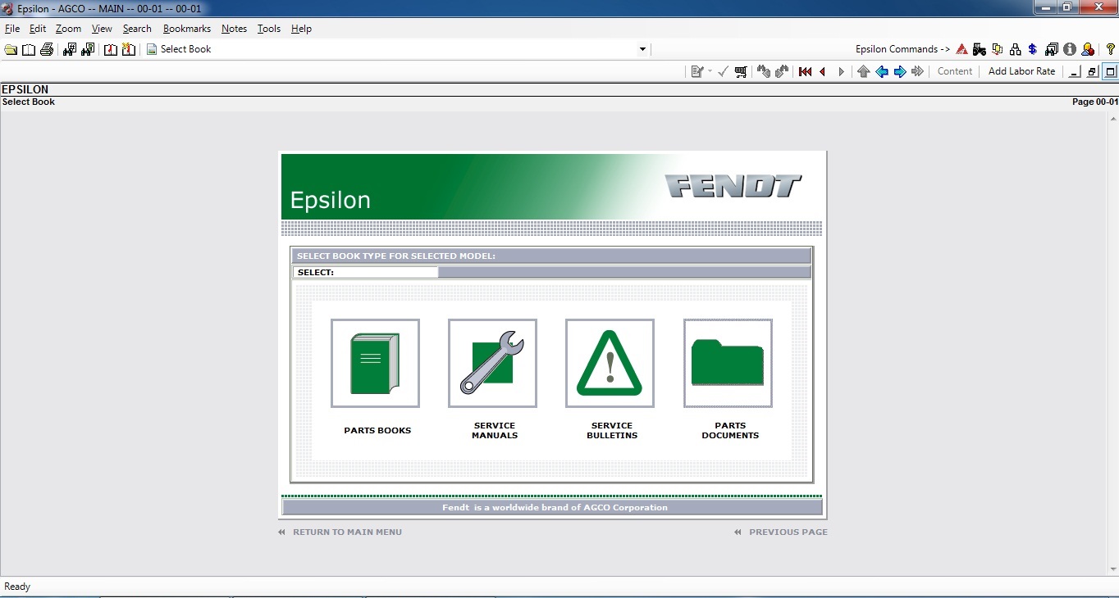This screenshot has width=1119, height=598.
Task: Click the binoculars with document search icon
Action: pyautogui.click(x=88, y=49)
